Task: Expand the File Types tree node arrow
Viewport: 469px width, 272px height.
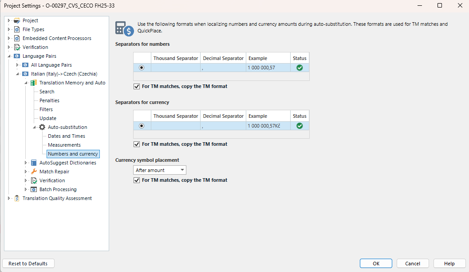Action: coord(9,29)
